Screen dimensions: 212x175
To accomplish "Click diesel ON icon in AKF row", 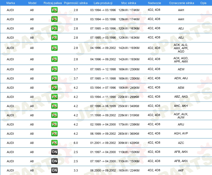I will click(54, 170).
